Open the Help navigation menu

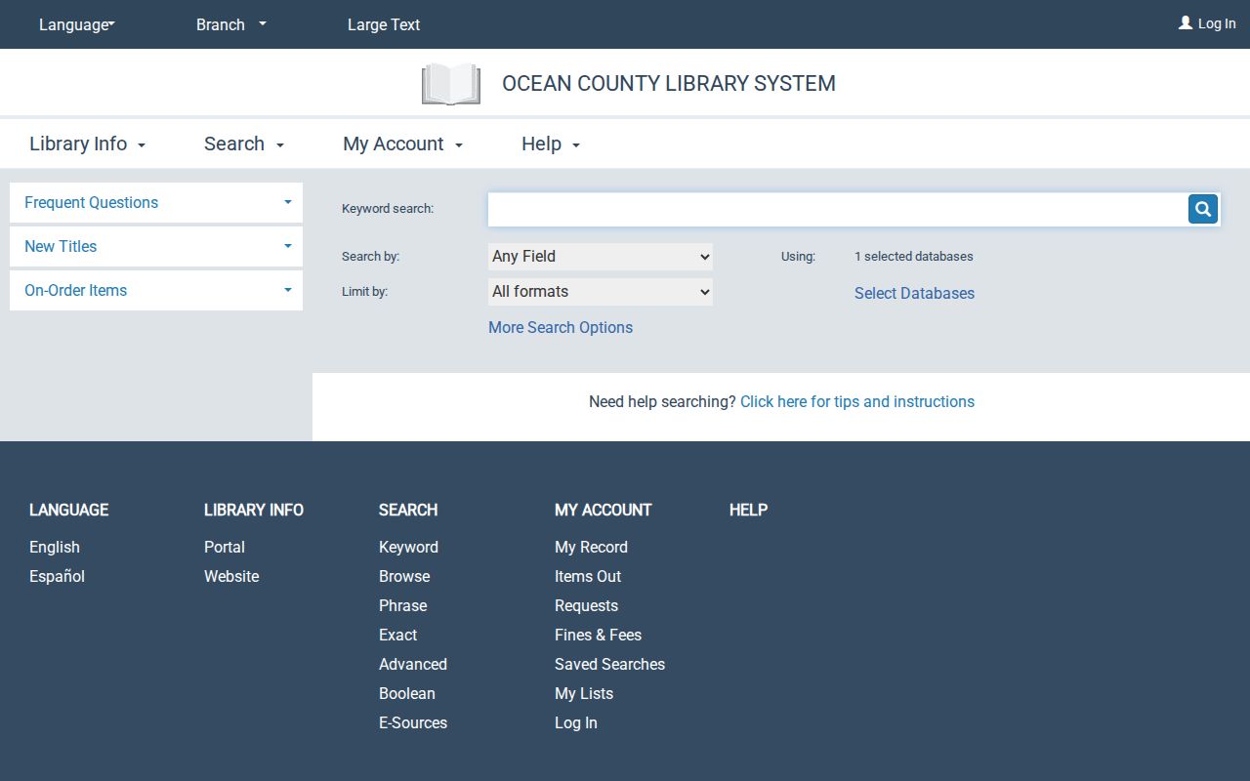551,144
